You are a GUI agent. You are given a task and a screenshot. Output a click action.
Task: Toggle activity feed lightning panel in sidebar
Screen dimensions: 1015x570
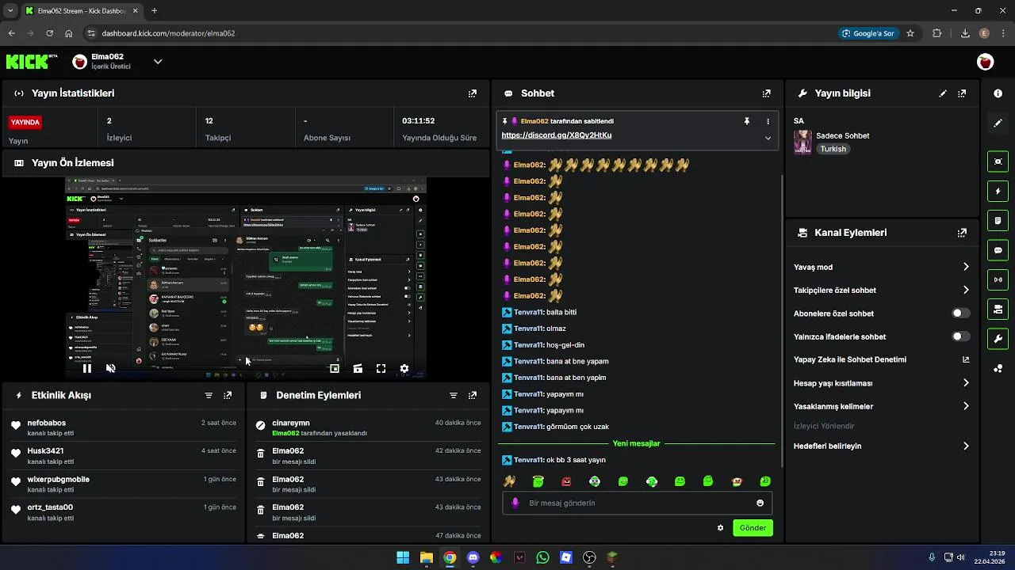[x=998, y=191]
